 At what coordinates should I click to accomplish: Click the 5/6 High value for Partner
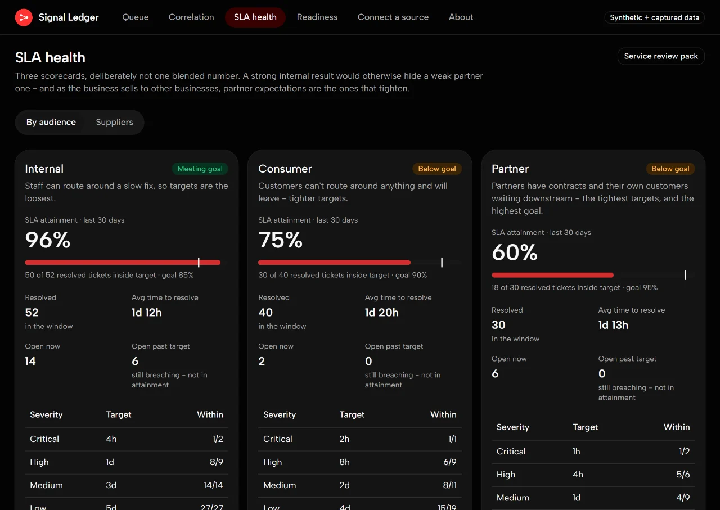[683, 475]
